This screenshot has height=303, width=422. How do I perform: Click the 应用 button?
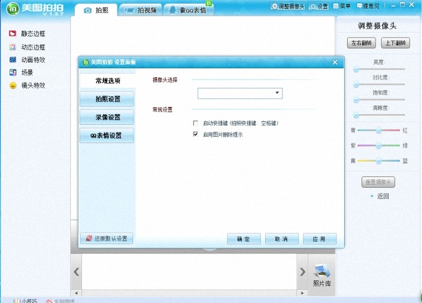pyautogui.click(x=320, y=239)
